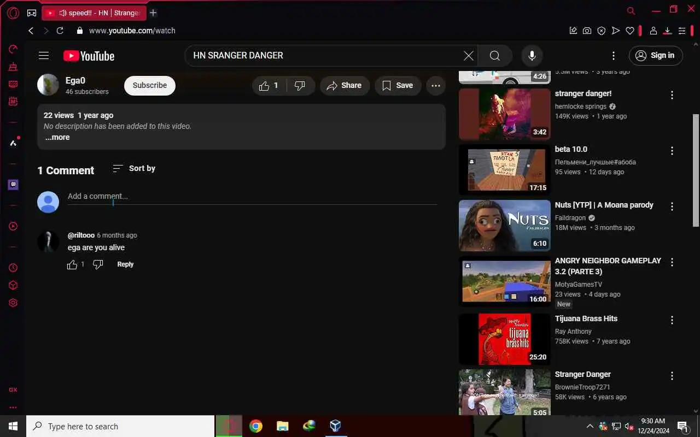Search YouTube with the magnifier button
700x437 pixels.
point(495,56)
